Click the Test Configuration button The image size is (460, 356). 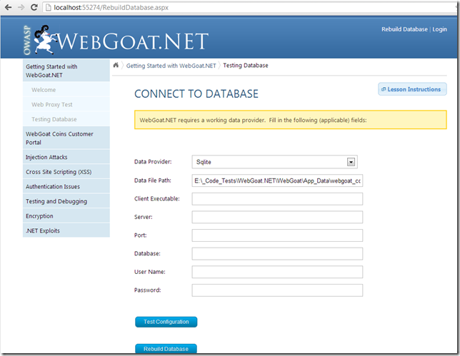click(x=166, y=322)
